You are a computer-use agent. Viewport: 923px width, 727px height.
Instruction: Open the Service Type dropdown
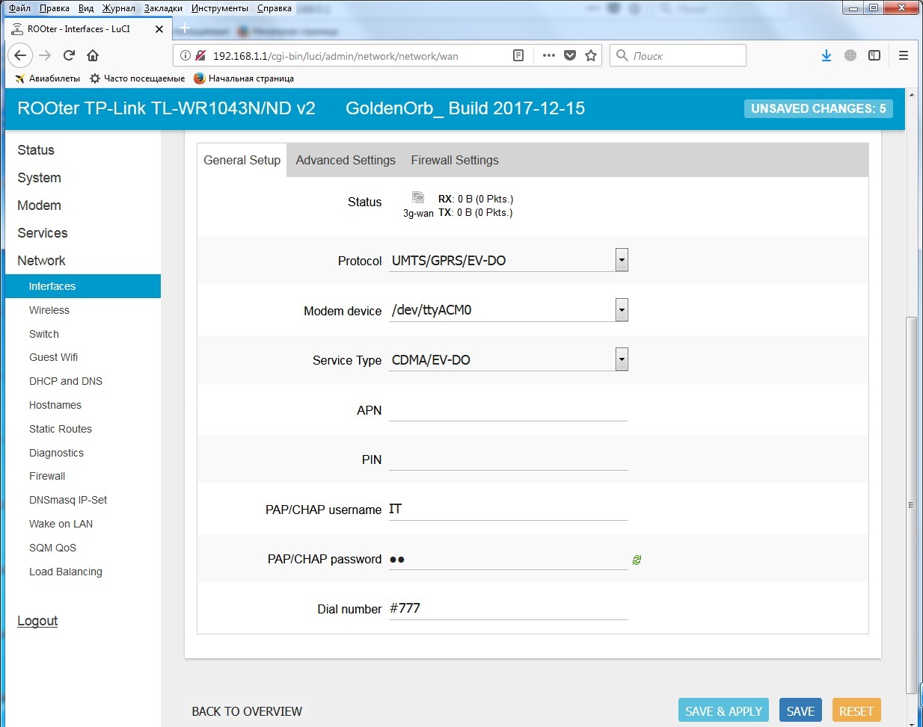click(x=509, y=359)
